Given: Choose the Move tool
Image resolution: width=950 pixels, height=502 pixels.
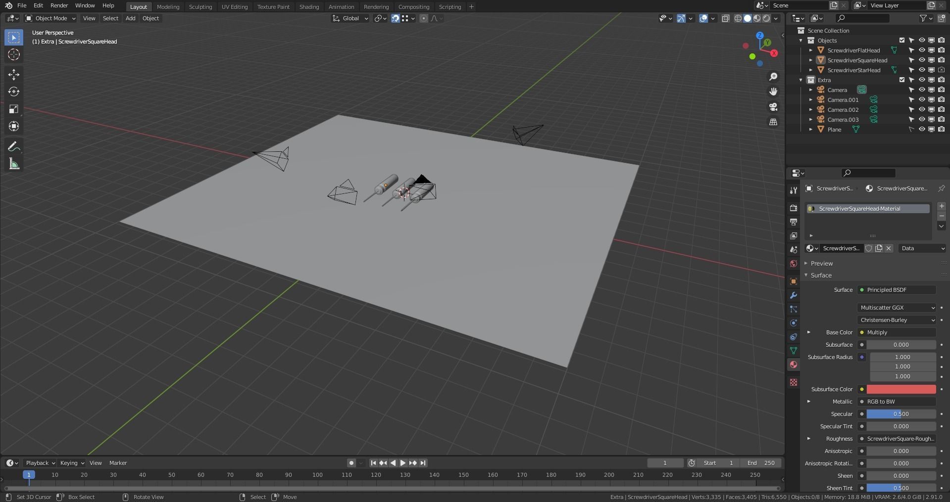Looking at the screenshot, I should pos(14,75).
